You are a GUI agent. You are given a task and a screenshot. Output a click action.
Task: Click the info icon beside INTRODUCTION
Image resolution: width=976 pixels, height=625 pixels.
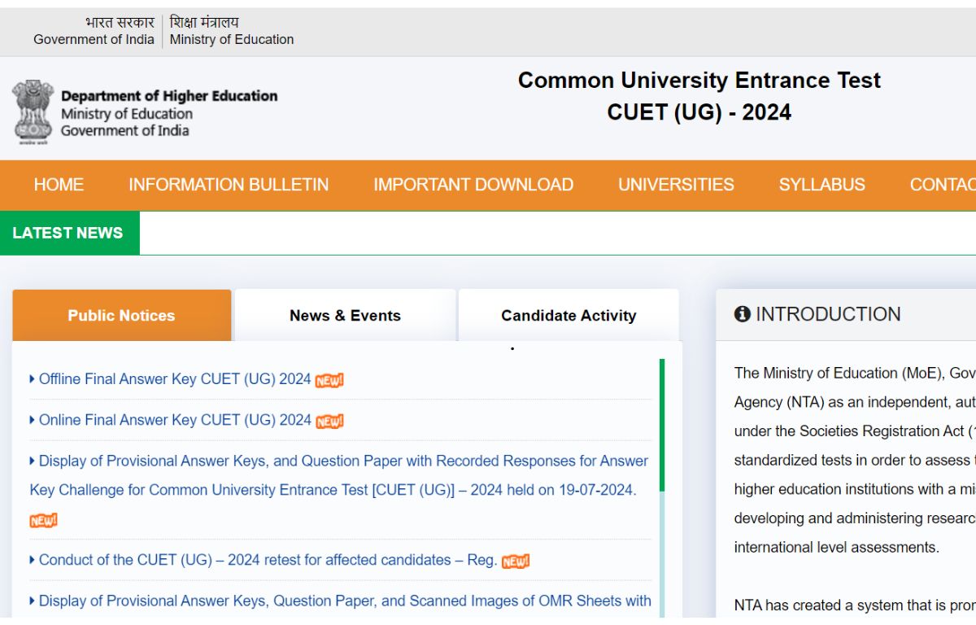[x=742, y=314]
